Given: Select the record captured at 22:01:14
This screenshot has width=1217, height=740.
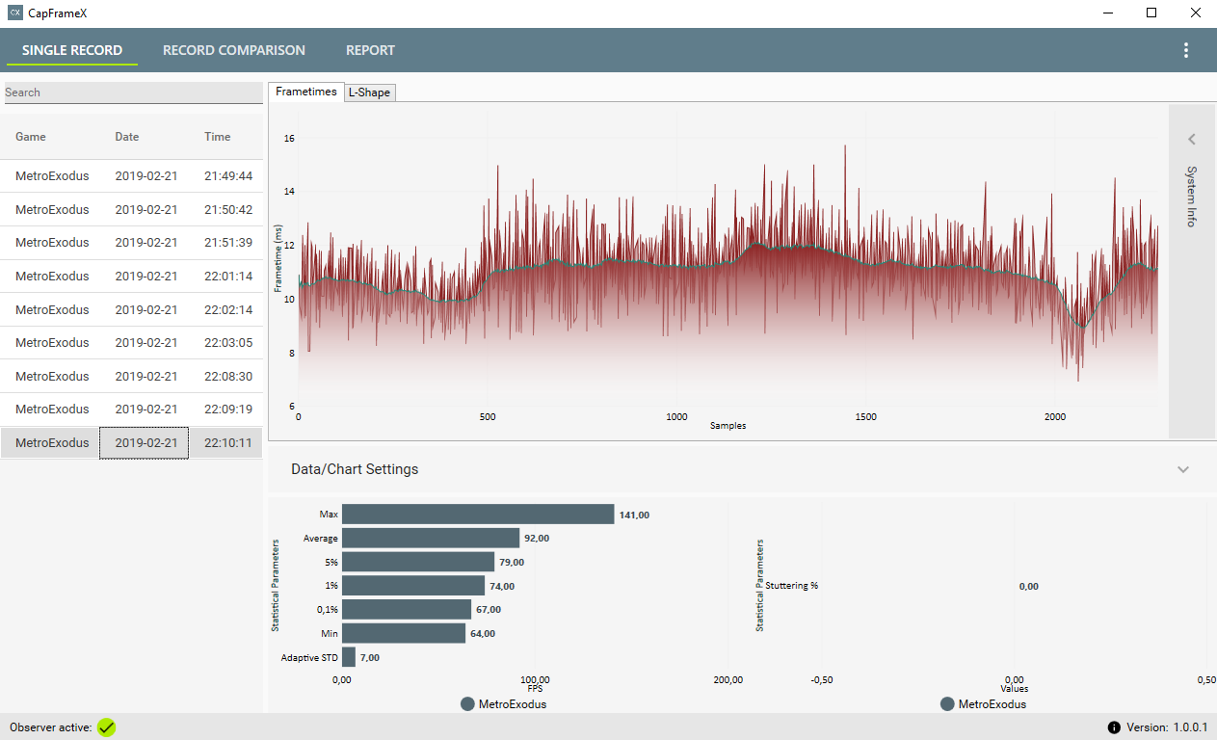Looking at the screenshot, I should click(x=131, y=277).
